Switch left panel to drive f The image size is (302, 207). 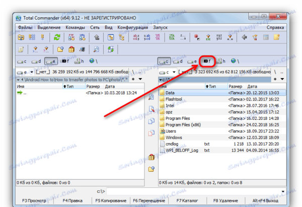point(64,61)
